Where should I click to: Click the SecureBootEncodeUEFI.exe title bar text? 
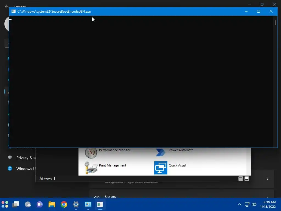pyautogui.click(x=54, y=12)
